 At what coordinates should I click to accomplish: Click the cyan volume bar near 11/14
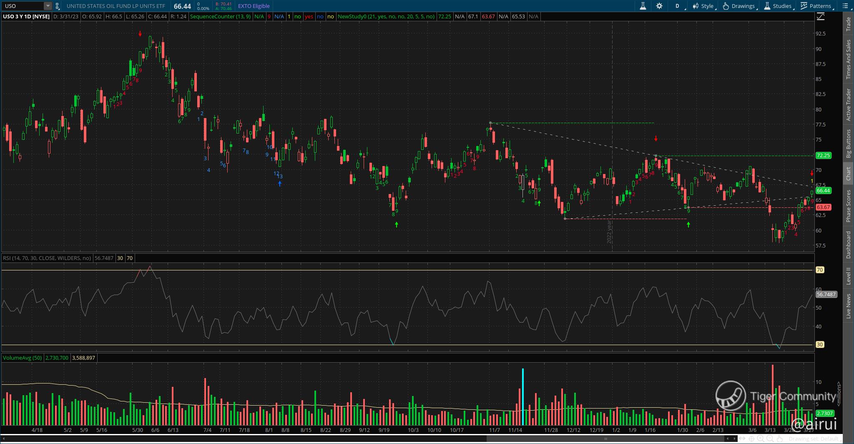pyautogui.click(x=522, y=397)
